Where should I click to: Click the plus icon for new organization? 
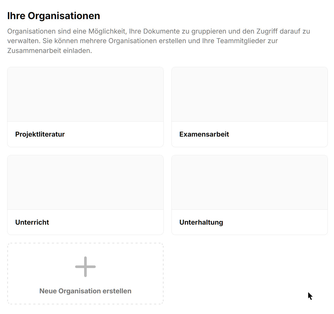point(85,267)
